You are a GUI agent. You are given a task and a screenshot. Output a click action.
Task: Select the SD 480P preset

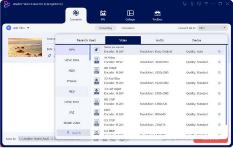point(158,132)
